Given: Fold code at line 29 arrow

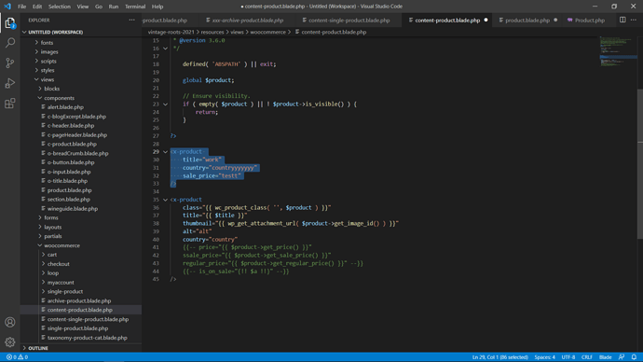Looking at the screenshot, I should click(165, 152).
